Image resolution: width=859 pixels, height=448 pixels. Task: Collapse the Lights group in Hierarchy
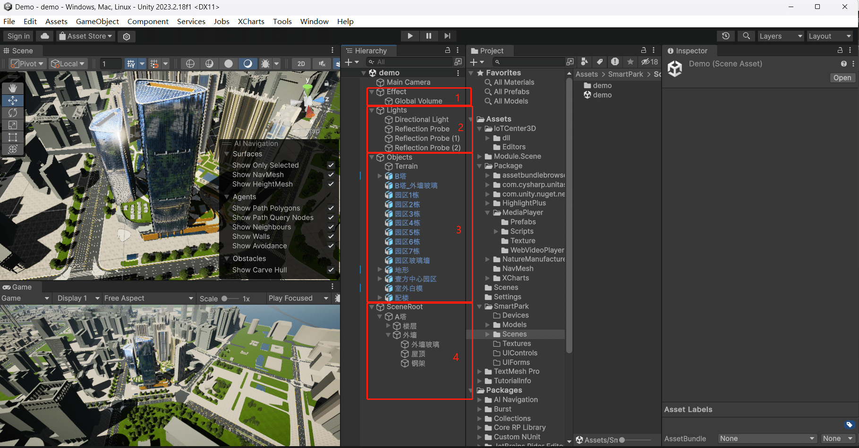pyautogui.click(x=372, y=110)
